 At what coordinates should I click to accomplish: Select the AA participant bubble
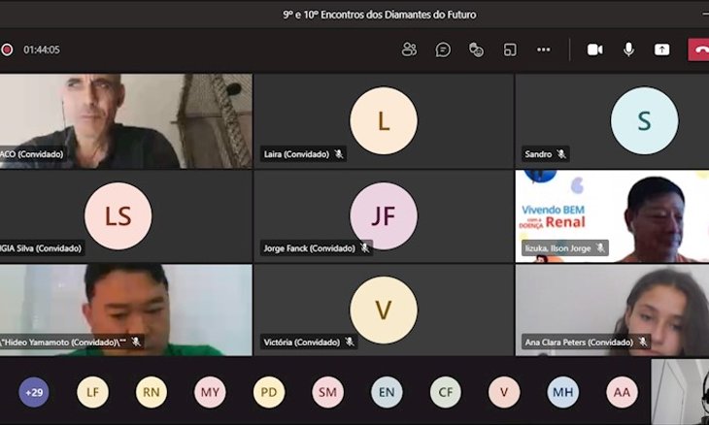click(622, 392)
